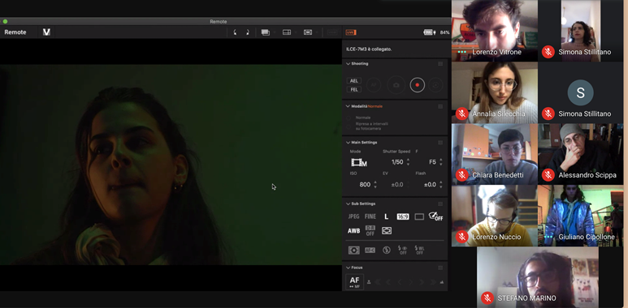The image size is (628, 308).
Task: Adjust aperture F5 stepper arrows
Action: click(x=441, y=162)
